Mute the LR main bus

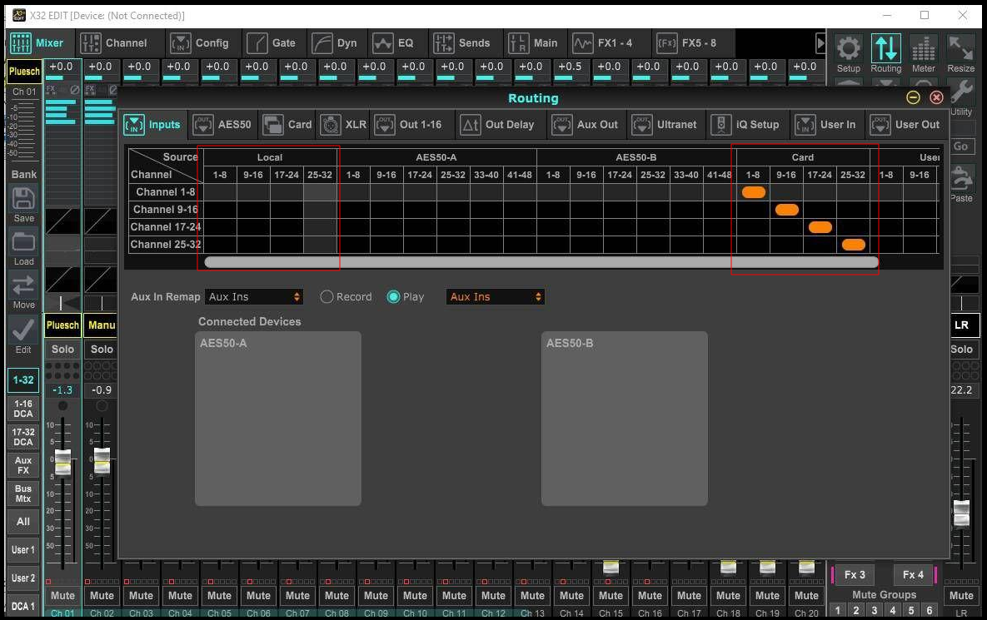(x=961, y=596)
